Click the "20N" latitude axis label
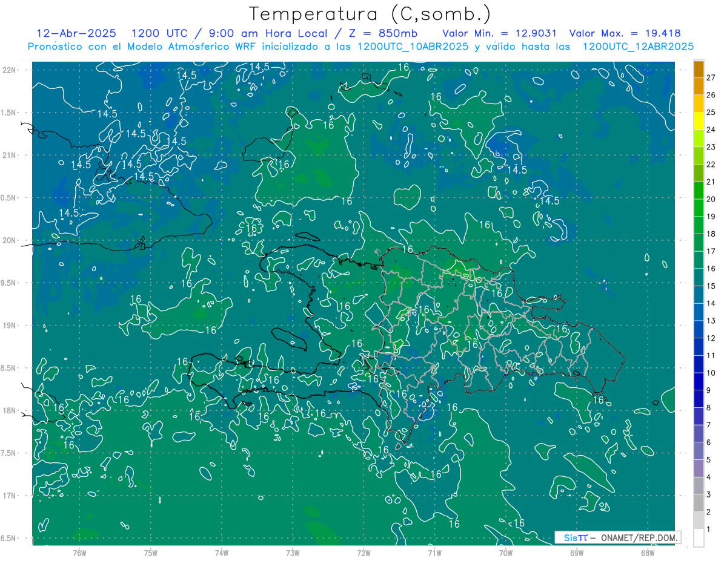The width and height of the screenshot is (727, 561). click(10, 240)
